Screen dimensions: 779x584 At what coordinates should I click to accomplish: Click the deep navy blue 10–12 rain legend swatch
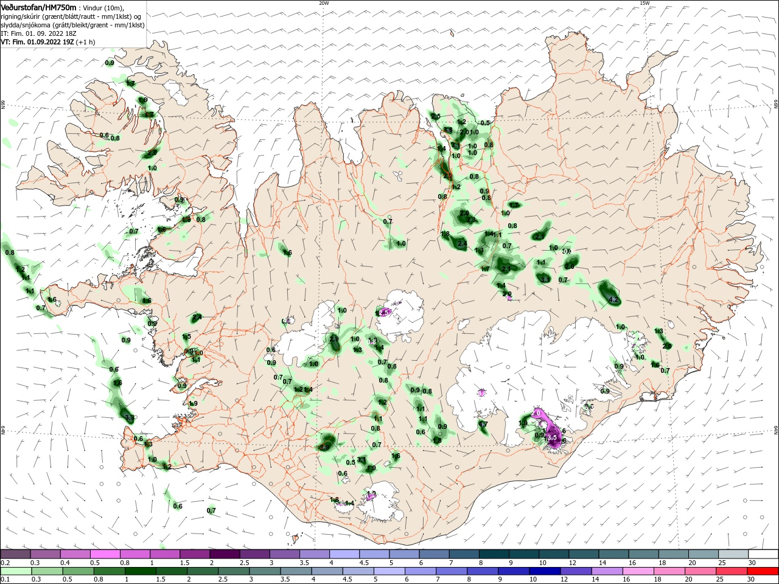[545, 571]
